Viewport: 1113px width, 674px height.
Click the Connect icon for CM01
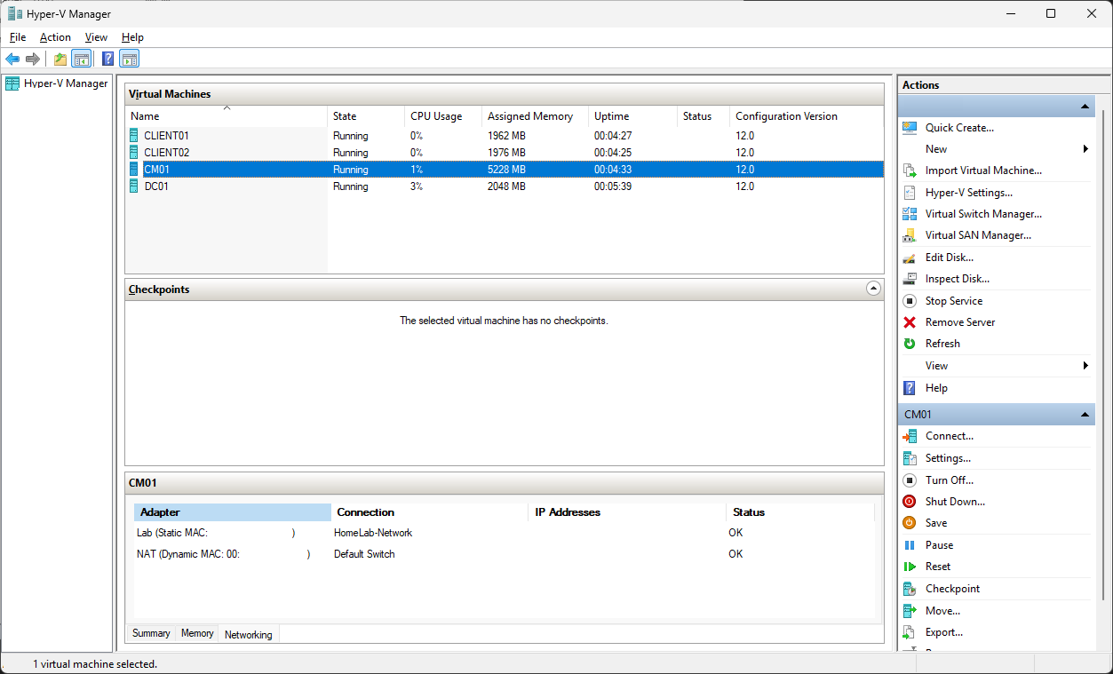tap(910, 436)
